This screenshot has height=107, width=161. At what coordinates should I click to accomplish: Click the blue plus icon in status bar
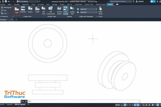coord(158,105)
